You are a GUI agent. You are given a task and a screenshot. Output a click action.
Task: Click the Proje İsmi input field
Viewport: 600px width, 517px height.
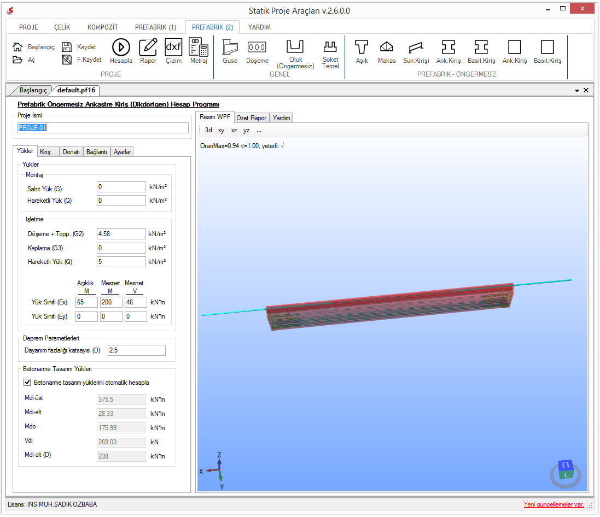coord(102,128)
